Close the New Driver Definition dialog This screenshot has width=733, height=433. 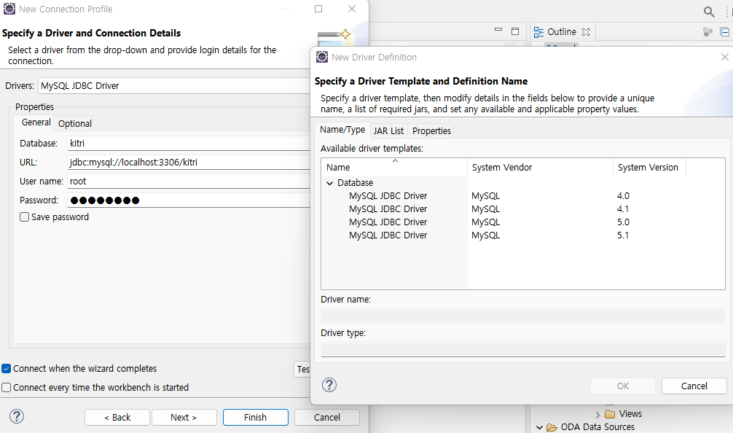point(724,57)
